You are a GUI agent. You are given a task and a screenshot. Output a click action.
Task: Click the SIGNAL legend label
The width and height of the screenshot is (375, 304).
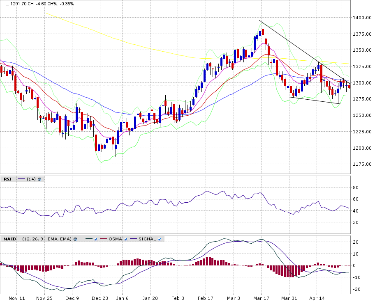[x=147, y=239]
